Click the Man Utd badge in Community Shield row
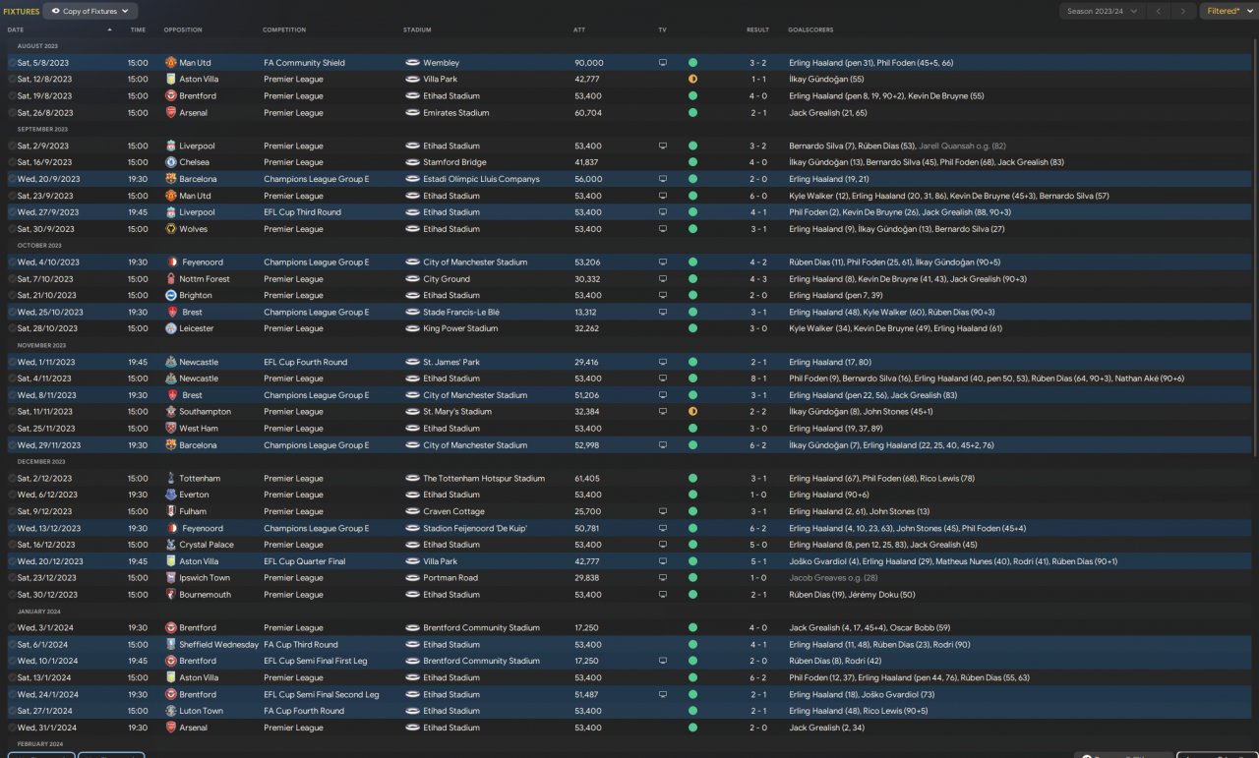1259x758 pixels. click(x=171, y=63)
